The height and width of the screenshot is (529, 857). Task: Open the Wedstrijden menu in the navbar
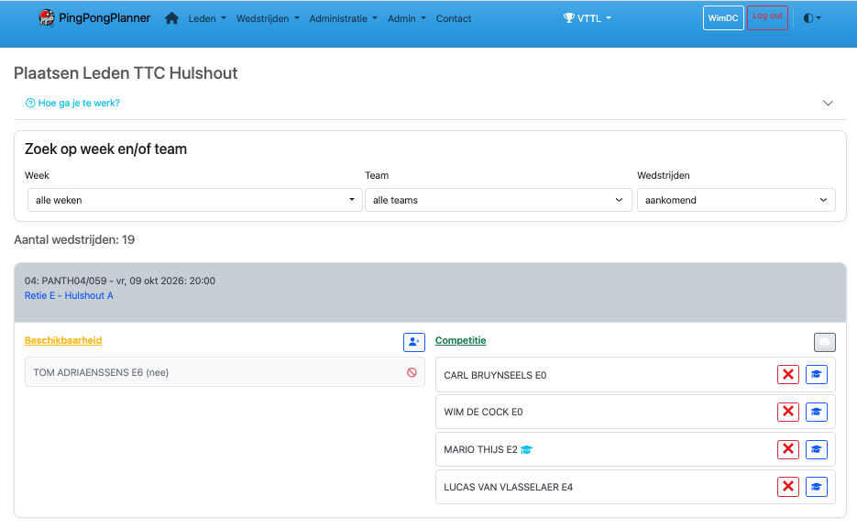[x=268, y=18]
